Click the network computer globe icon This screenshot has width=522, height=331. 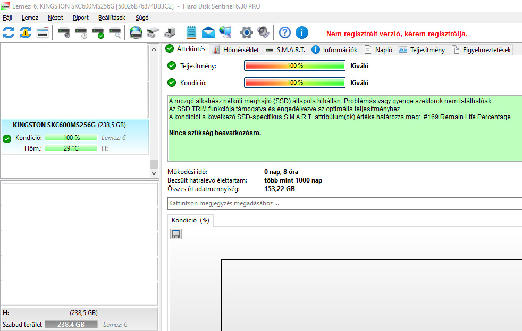[225, 32]
